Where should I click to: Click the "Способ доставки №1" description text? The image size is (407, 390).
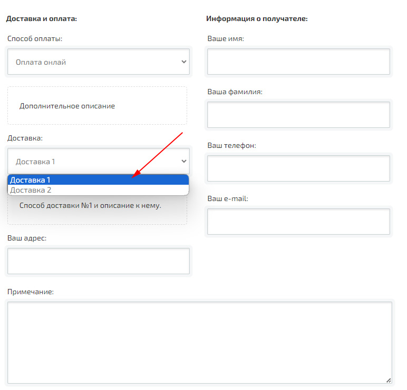tap(90, 205)
